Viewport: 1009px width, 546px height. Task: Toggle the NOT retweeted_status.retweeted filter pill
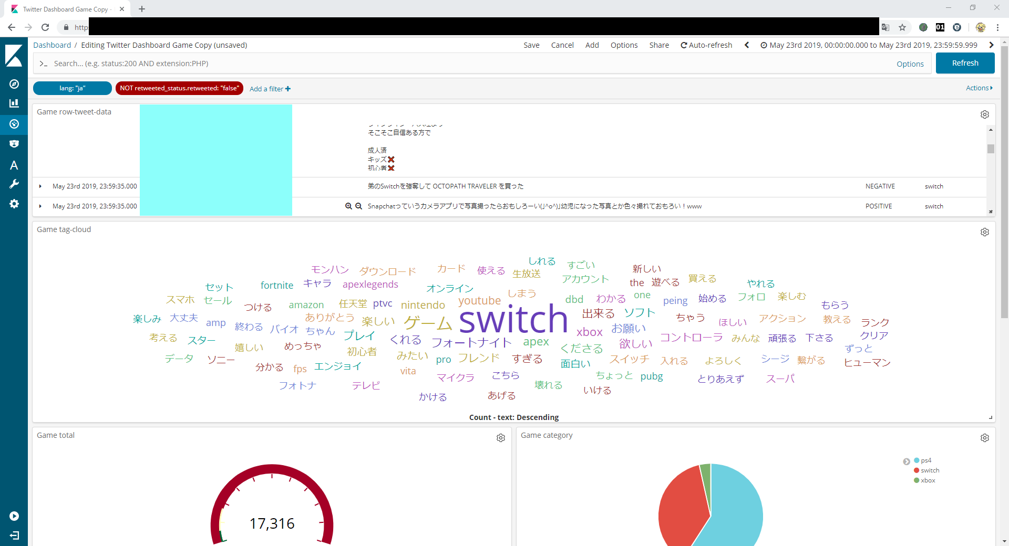179,88
